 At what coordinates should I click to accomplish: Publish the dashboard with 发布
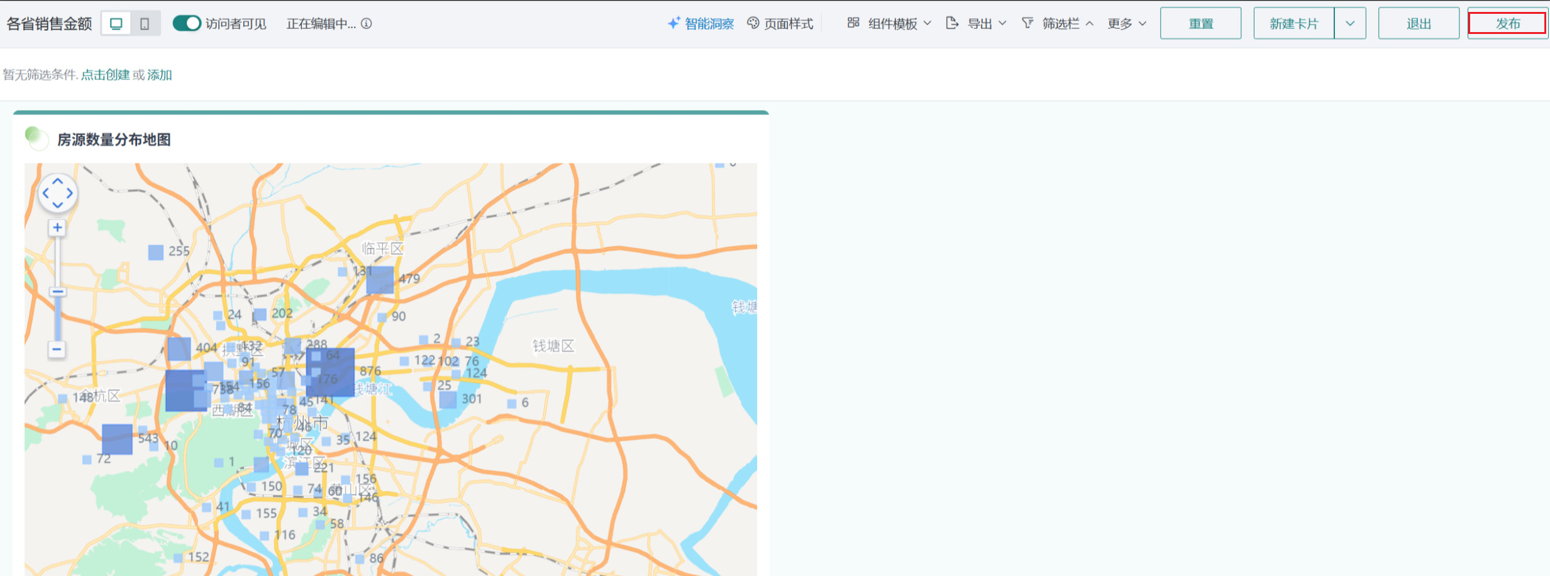click(x=1507, y=24)
